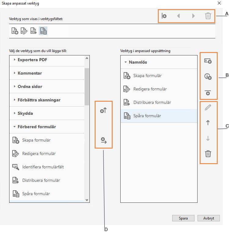Expand the Kommentar category
Screen dimensions: 229x232
coord(14,73)
